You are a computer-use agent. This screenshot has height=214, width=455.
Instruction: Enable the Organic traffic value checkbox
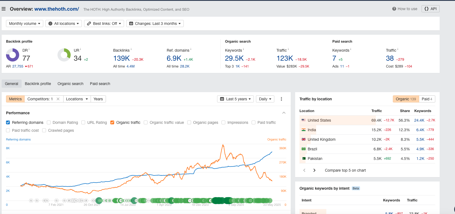click(146, 122)
